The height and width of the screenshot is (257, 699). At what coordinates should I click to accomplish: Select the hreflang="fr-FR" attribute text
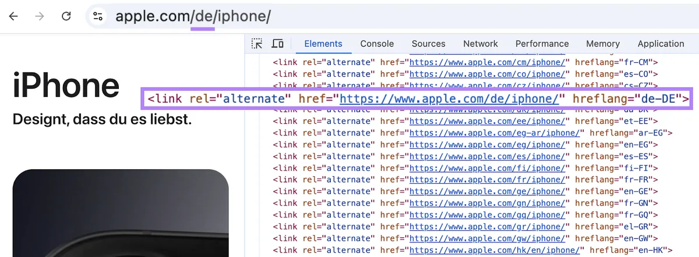pyautogui.click(x=614, y=180)
